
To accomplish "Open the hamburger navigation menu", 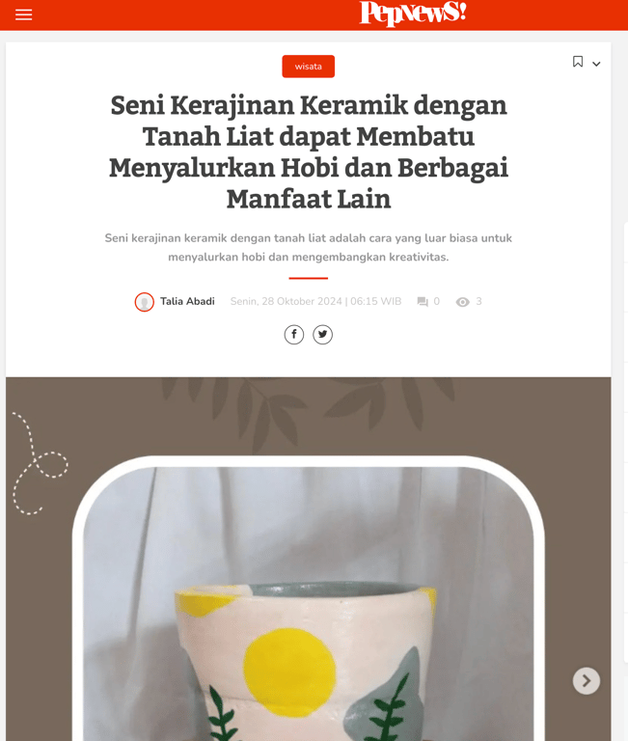I will click(x=23, y=14).
